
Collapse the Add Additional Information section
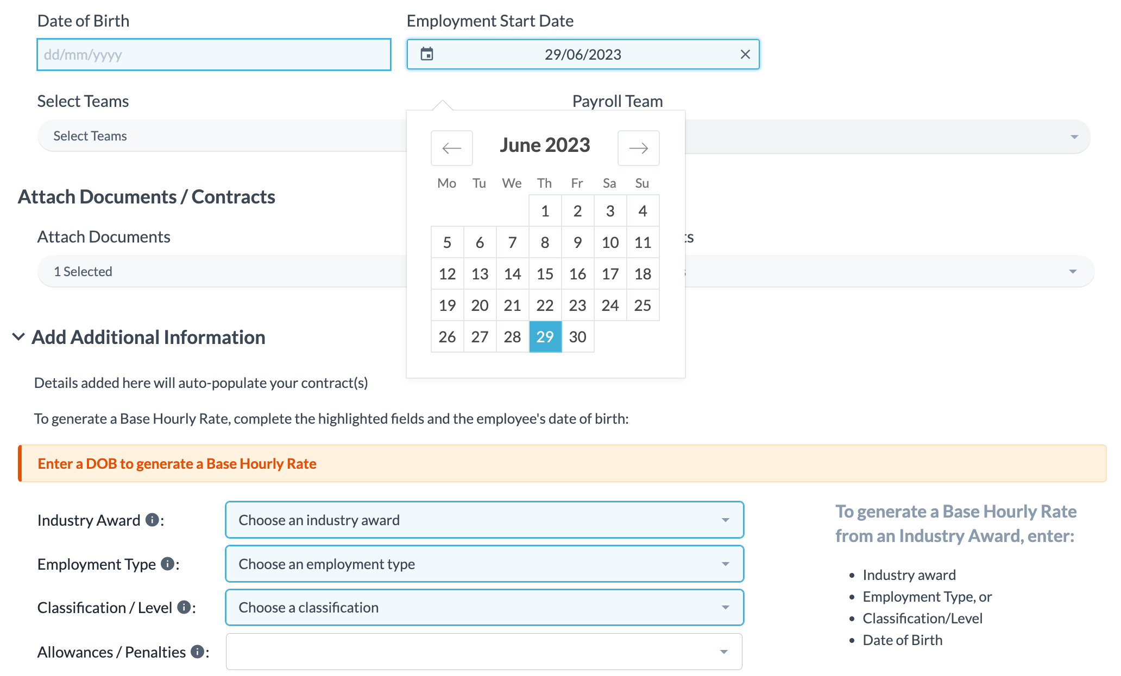pyautogui.click(x=18, y=337)
